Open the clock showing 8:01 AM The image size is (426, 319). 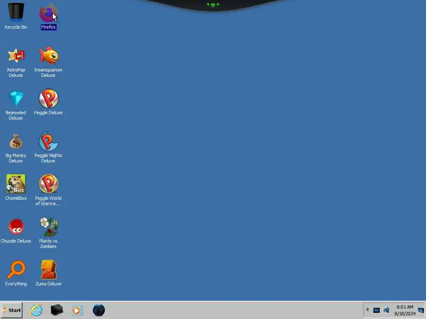click(405, 310)
